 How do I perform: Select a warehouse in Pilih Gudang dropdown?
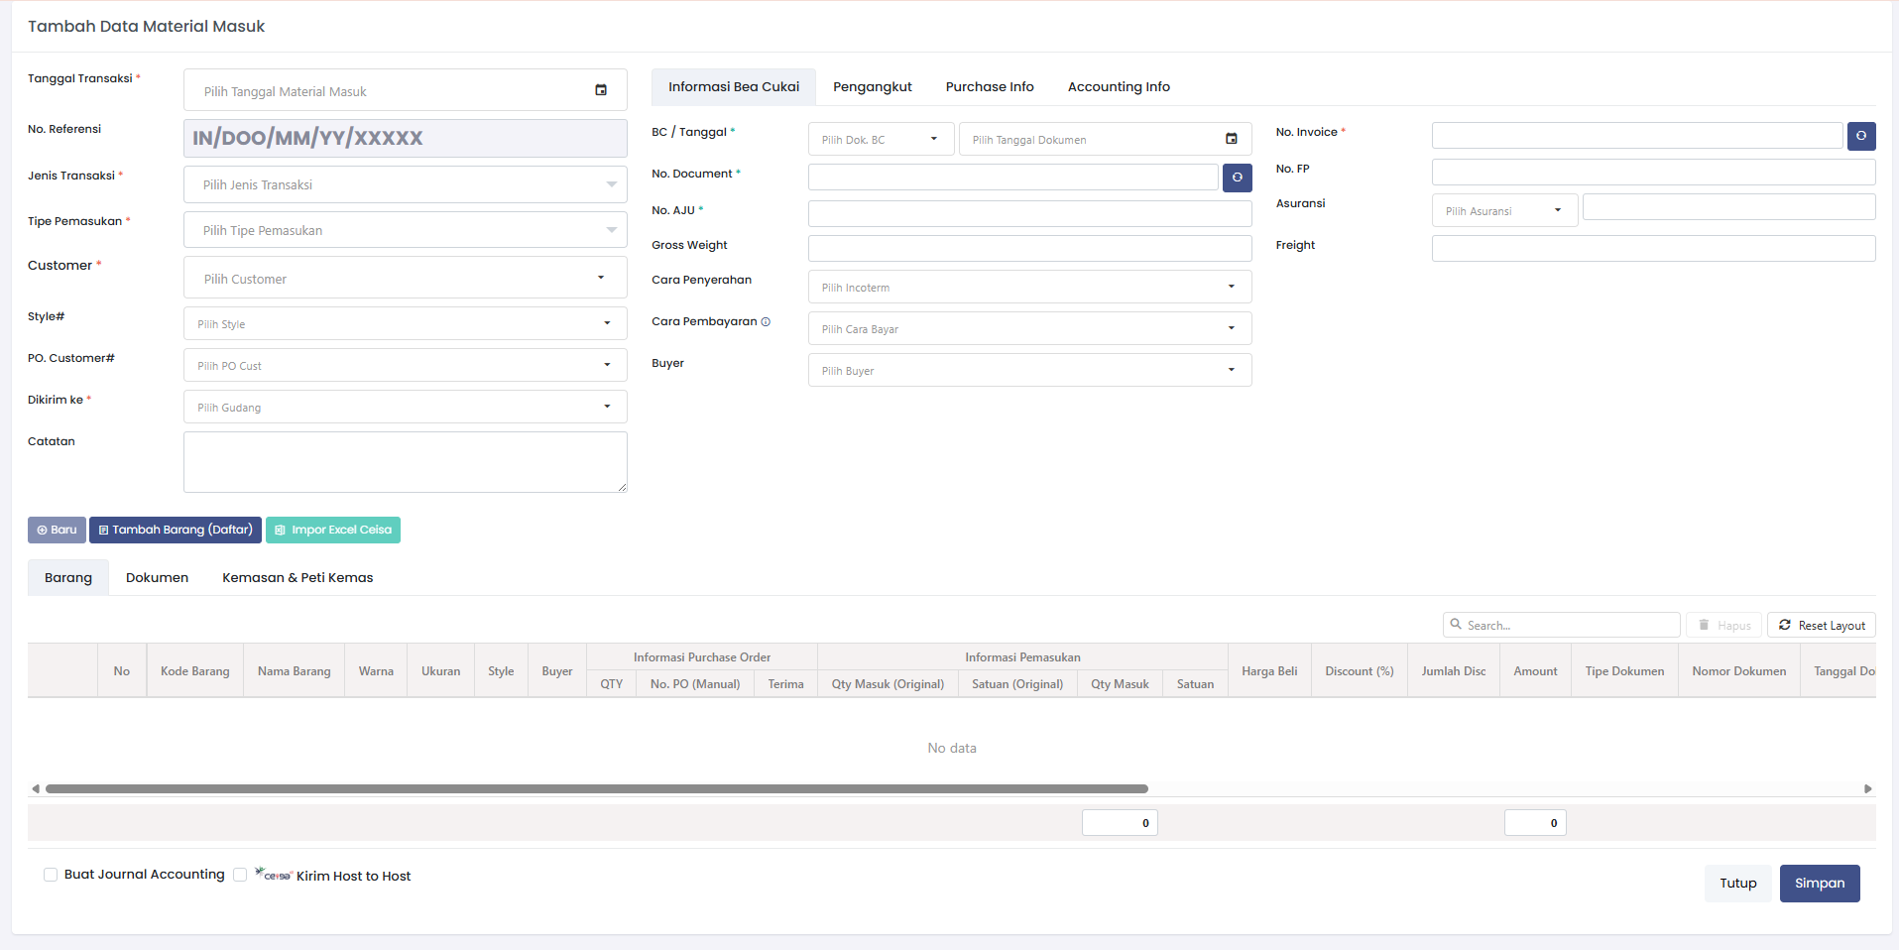(x=405, y=407)
